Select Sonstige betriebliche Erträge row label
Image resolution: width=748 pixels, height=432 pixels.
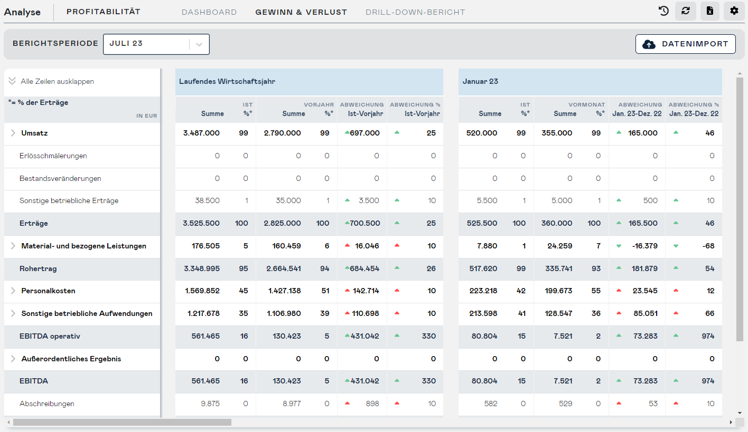click(x=69, y=200)
